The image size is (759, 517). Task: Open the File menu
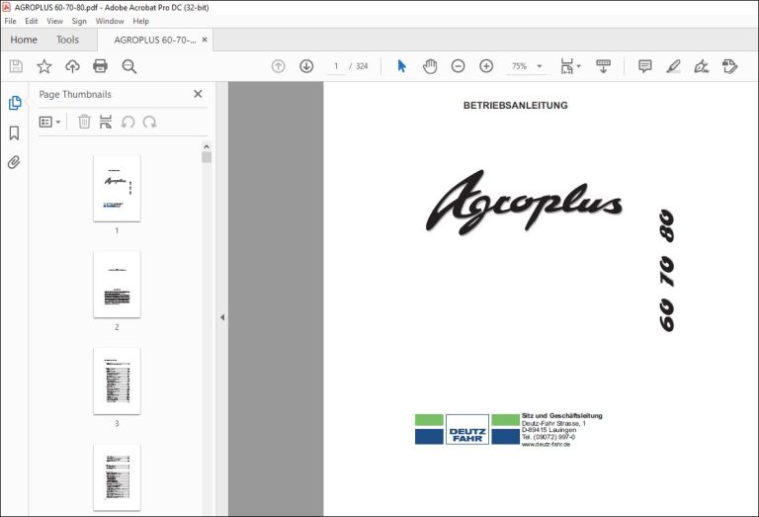(x=10, y=22)
